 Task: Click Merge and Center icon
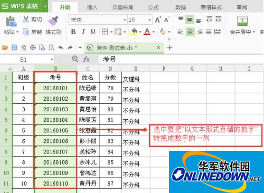point(242,21)
